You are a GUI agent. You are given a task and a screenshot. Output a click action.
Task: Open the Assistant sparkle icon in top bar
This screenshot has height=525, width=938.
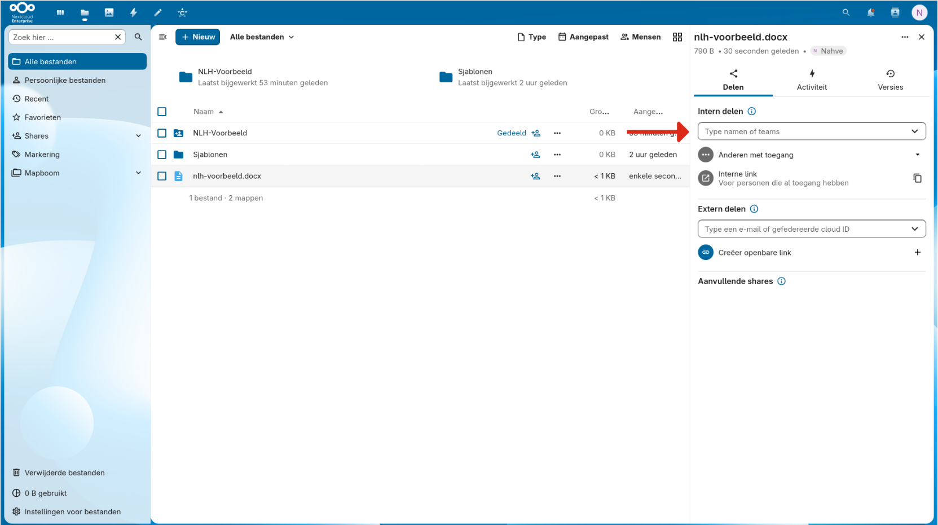pyautogui.click(x=182, y=12)
